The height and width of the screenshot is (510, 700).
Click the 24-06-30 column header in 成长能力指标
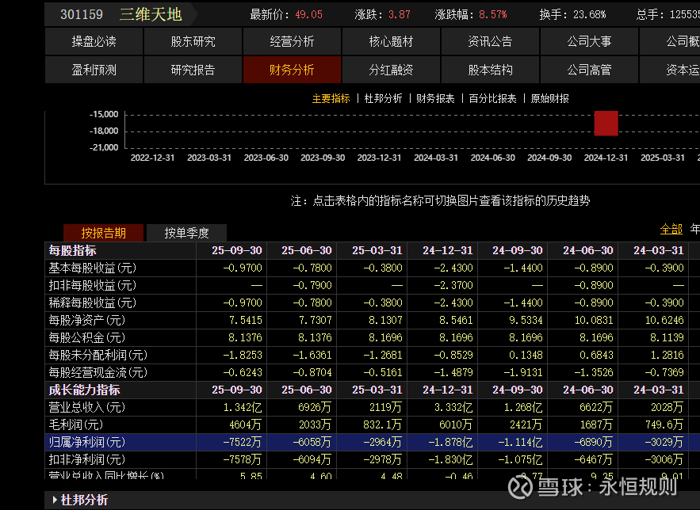click(x=588, y=390)
